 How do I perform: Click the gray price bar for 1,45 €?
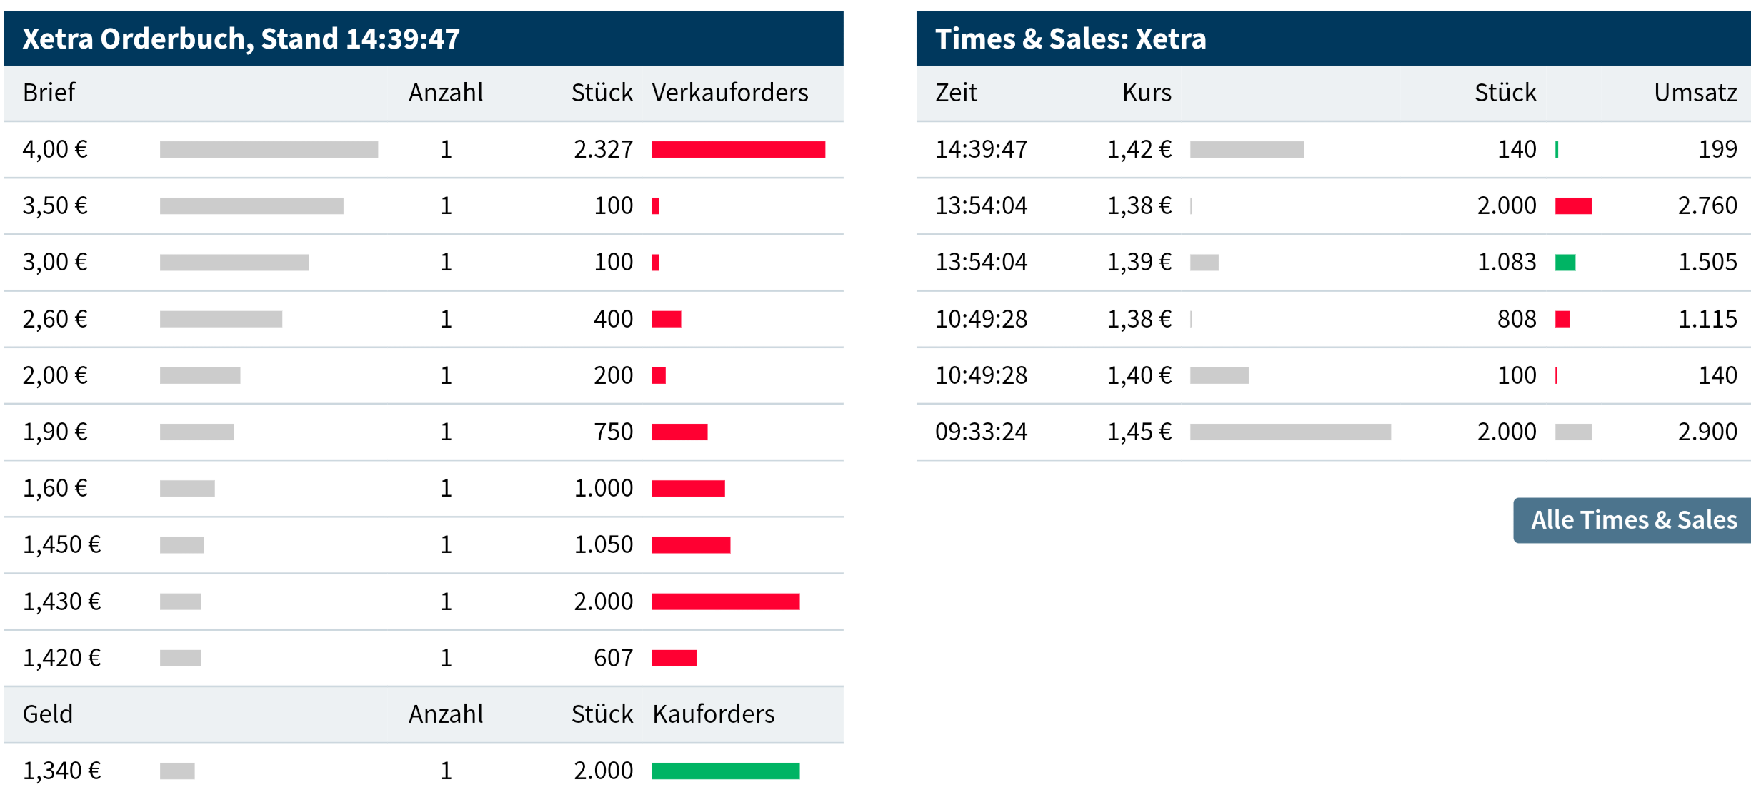tap(1289, 432)
